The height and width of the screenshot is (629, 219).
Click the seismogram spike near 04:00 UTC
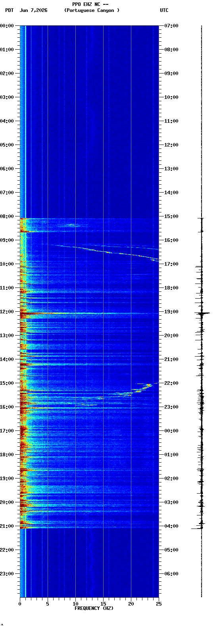coord(198,528)
